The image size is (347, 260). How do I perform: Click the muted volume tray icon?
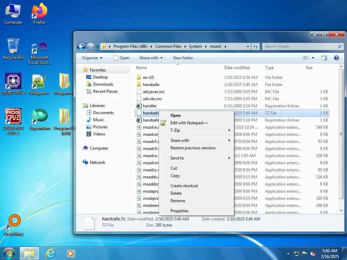point(313,254)
